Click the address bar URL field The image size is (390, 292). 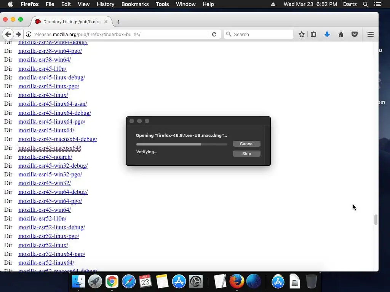point(119,34)
